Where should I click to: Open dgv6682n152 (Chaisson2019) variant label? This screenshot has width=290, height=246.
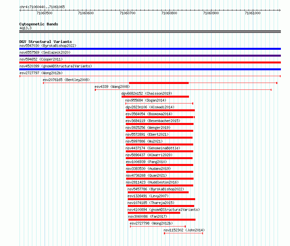tap(147, 93)
